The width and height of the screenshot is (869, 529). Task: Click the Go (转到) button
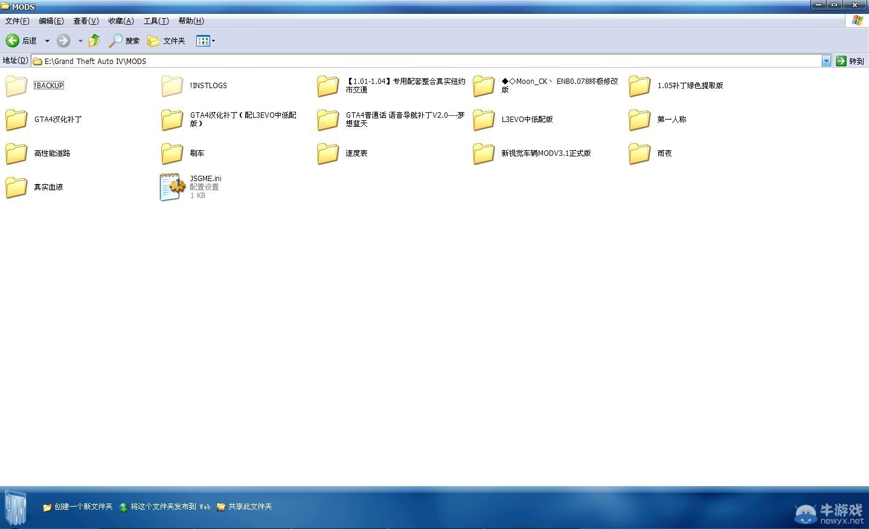[x=850, y=61]
